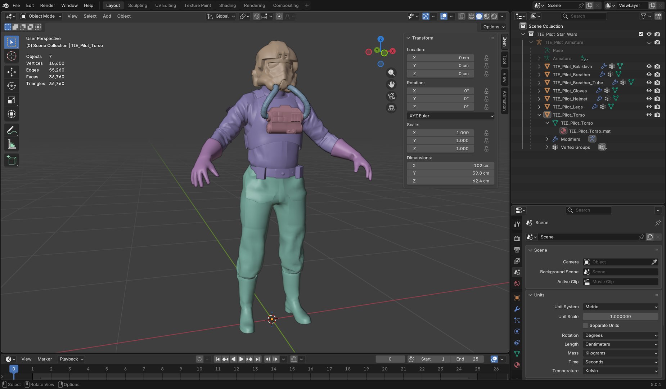Switch perspective/orthographic grid icon
This screenshot has width=666, height=389.
(x=391, y=108)
